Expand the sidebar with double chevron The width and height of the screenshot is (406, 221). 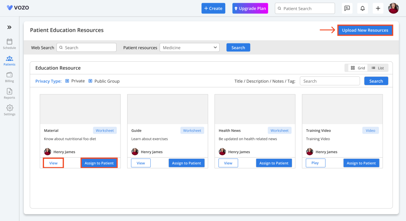point(10,27)
